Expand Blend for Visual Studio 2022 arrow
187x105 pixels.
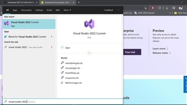pyautogui.click(x=52, y=37)
